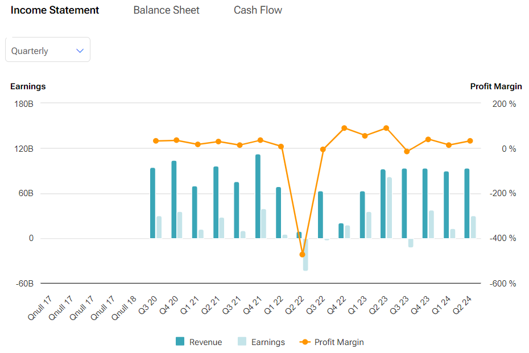Viewport: 529px width, 353px height.
Task: Click the Earnings axis title
Action: click(x=28, y=86)
